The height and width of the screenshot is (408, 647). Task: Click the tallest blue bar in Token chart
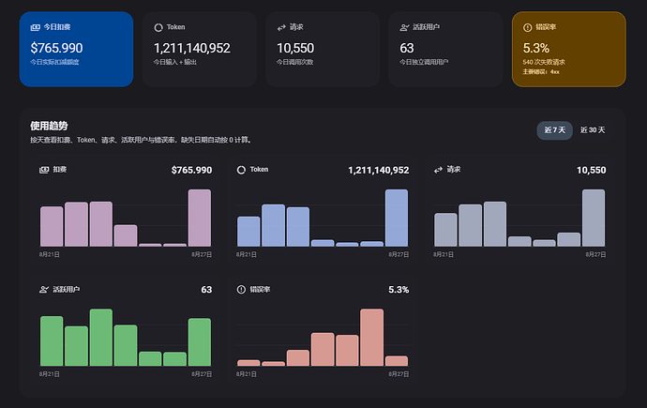[397, 218]
